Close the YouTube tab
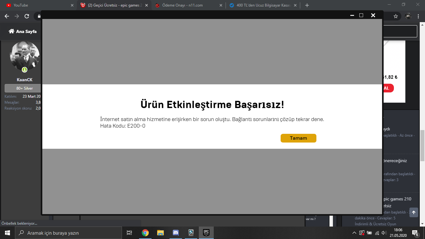Image resolution: width=425 pixels, height=239 pixels. pos(72,5)
